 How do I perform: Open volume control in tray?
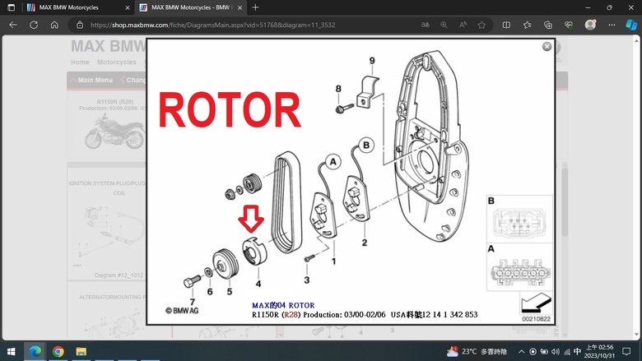[x=556, y=352]
